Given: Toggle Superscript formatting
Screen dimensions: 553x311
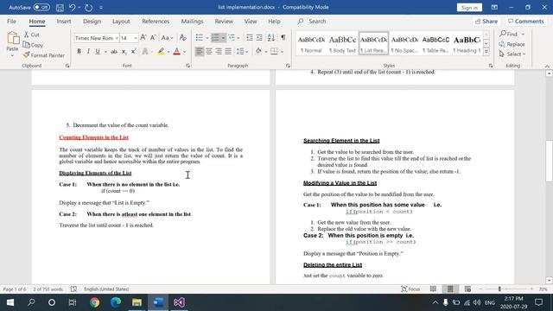Looking at the screenshot, I should (134, 52).
